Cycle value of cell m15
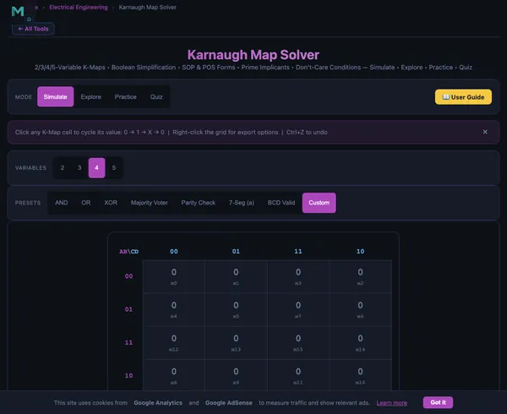The height and width of the screenshot is (414, 507). point(298,343)
